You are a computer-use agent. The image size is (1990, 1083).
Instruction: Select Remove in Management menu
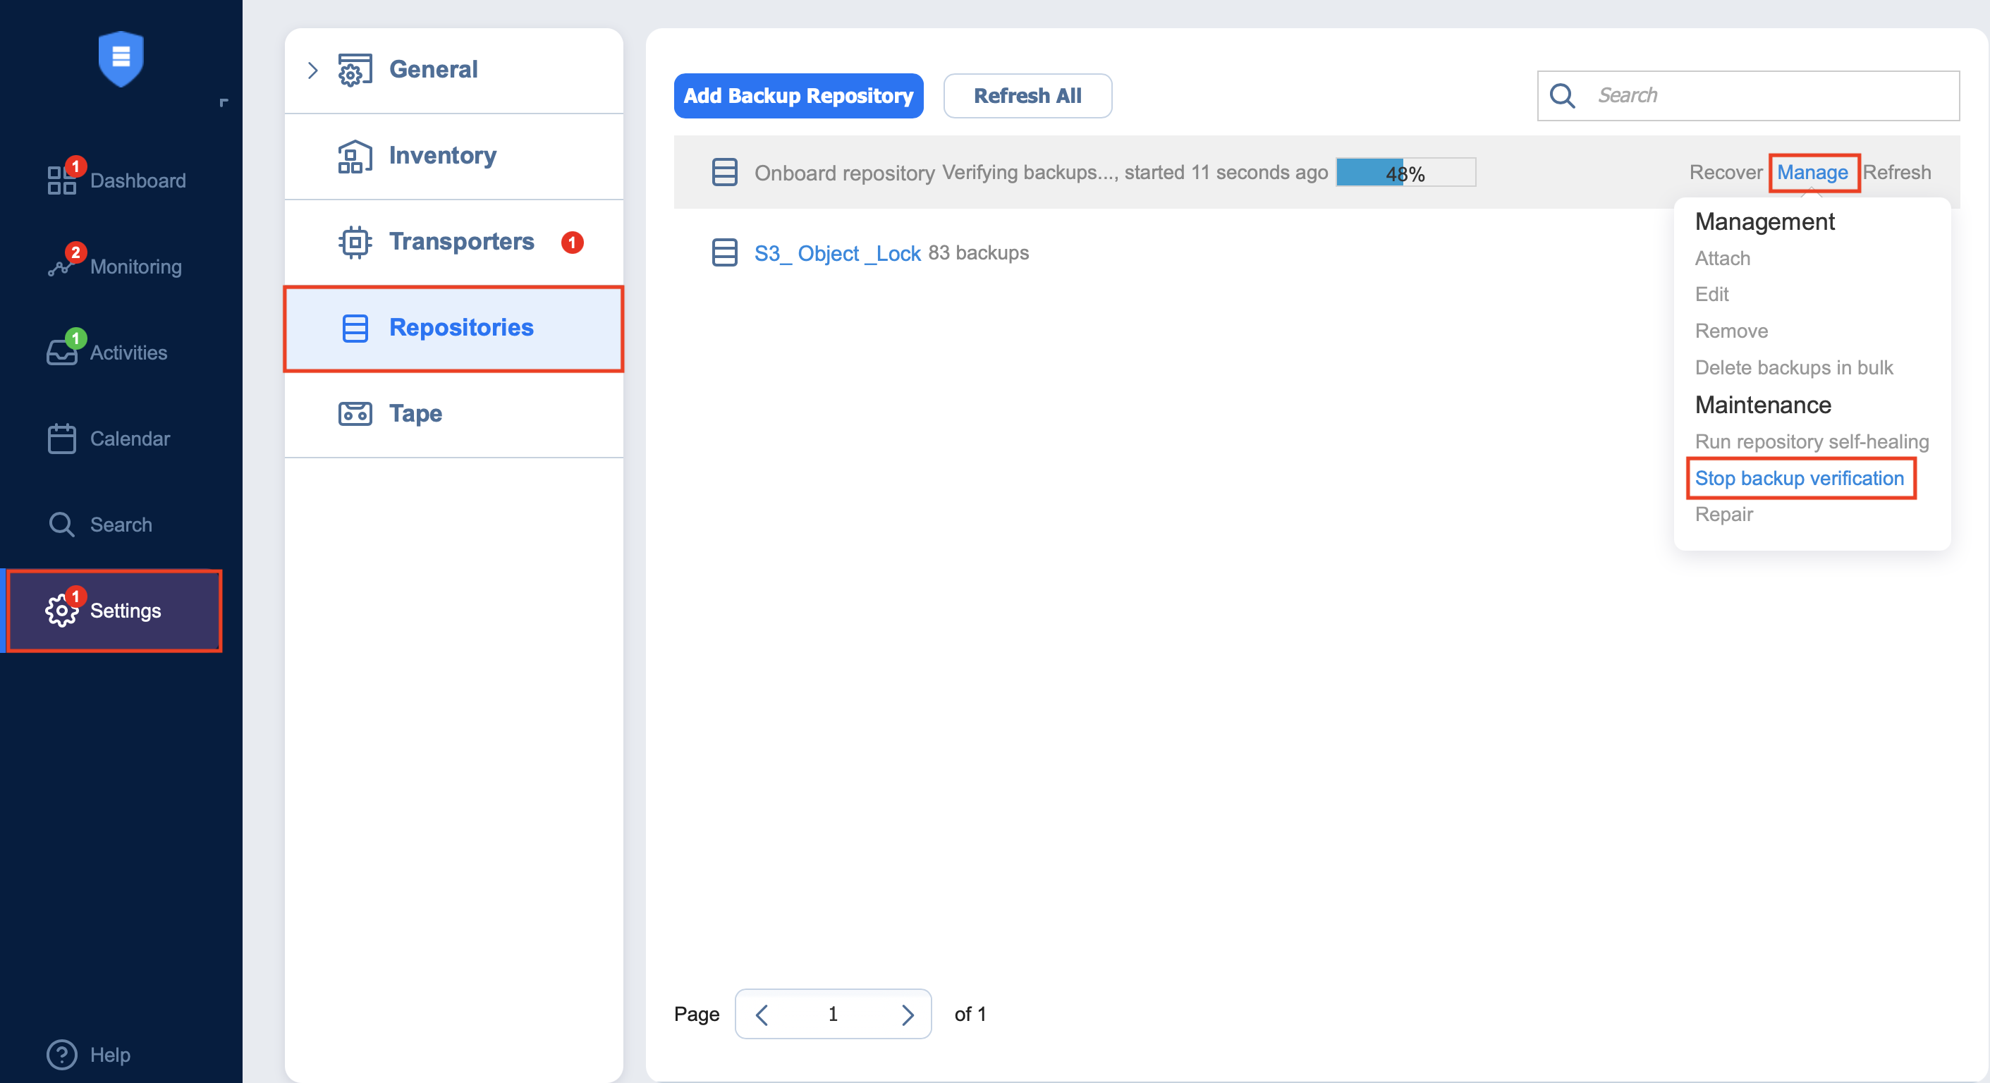click(1731, 331)
